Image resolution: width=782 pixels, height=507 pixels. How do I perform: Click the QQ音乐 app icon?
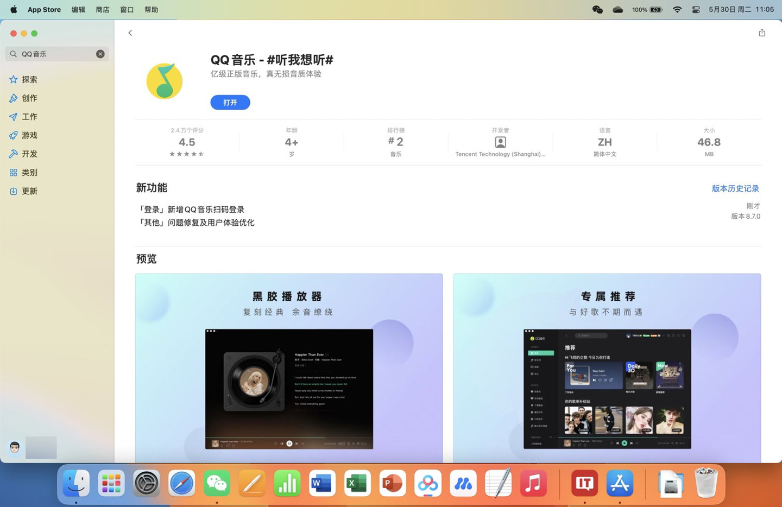[165, 81]
